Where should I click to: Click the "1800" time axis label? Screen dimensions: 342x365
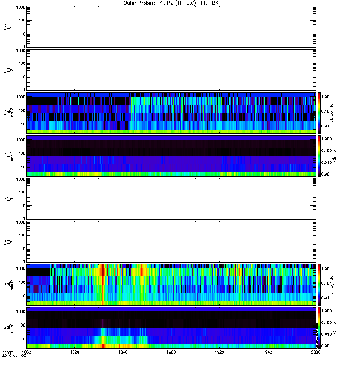tap(26, 352)
